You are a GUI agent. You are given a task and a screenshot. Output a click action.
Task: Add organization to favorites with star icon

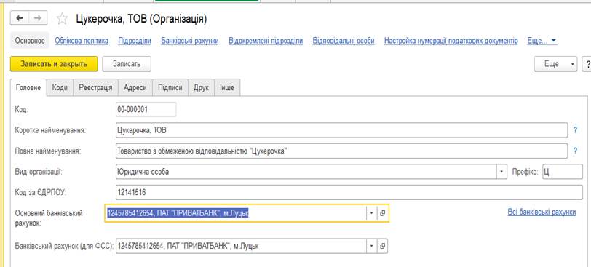[62, 19]
